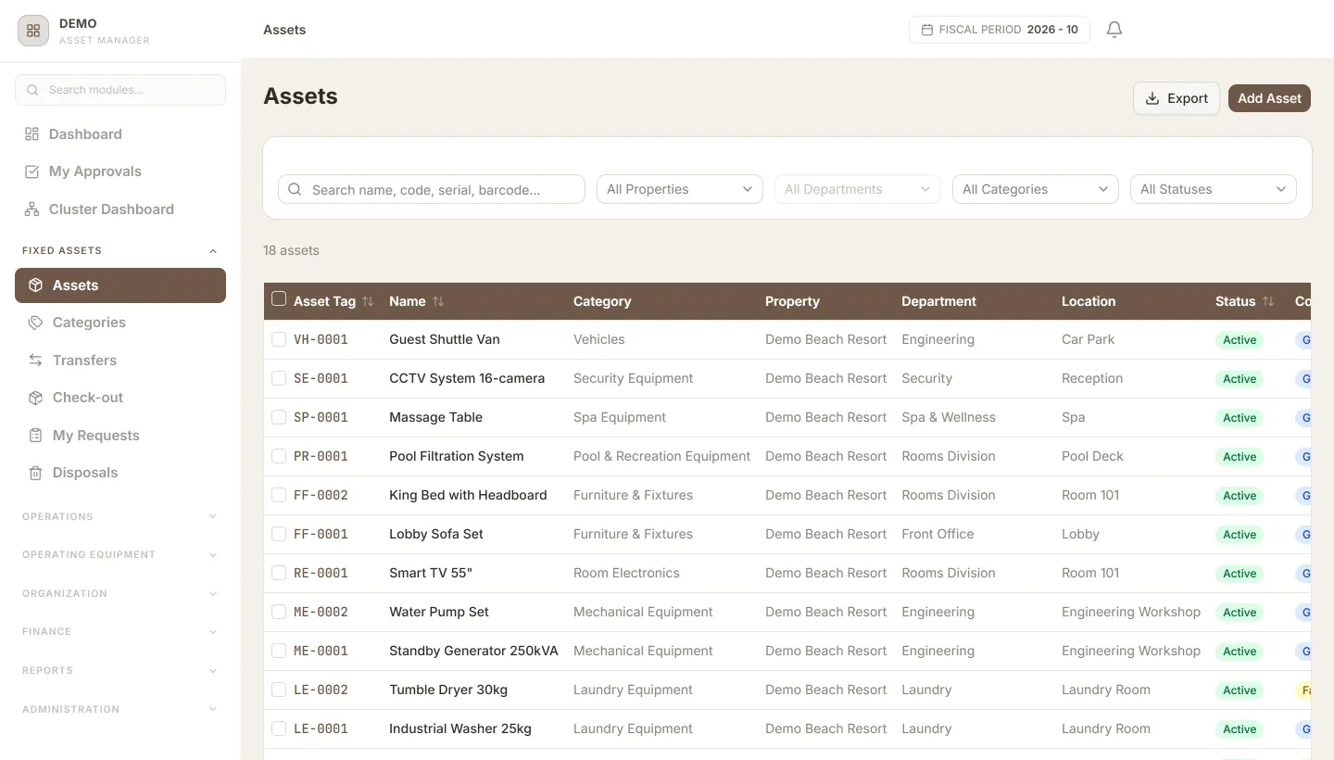Expand the Reports sidebar section
Screen dimensions: 1334x760
[x=120, y=670]
